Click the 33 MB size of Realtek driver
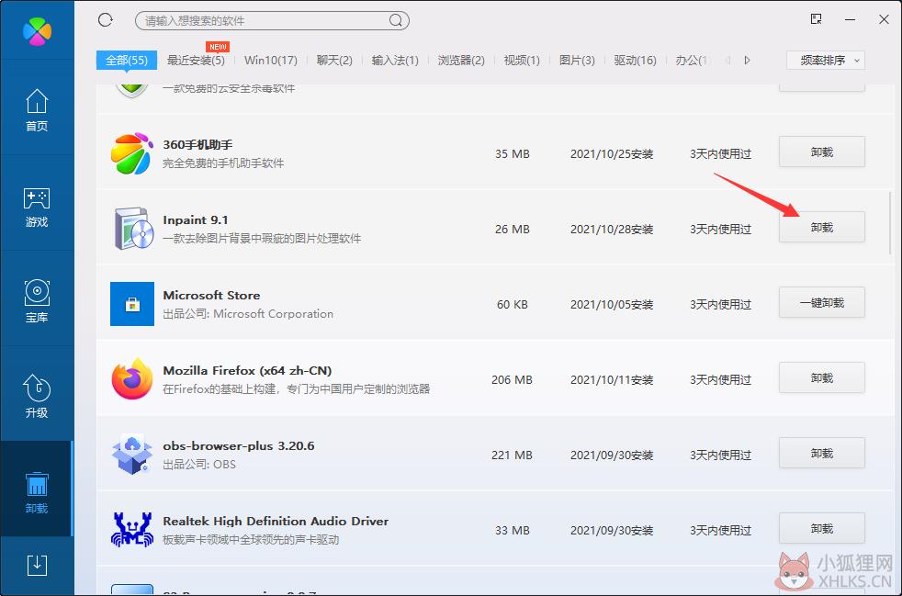 point(512,531)
